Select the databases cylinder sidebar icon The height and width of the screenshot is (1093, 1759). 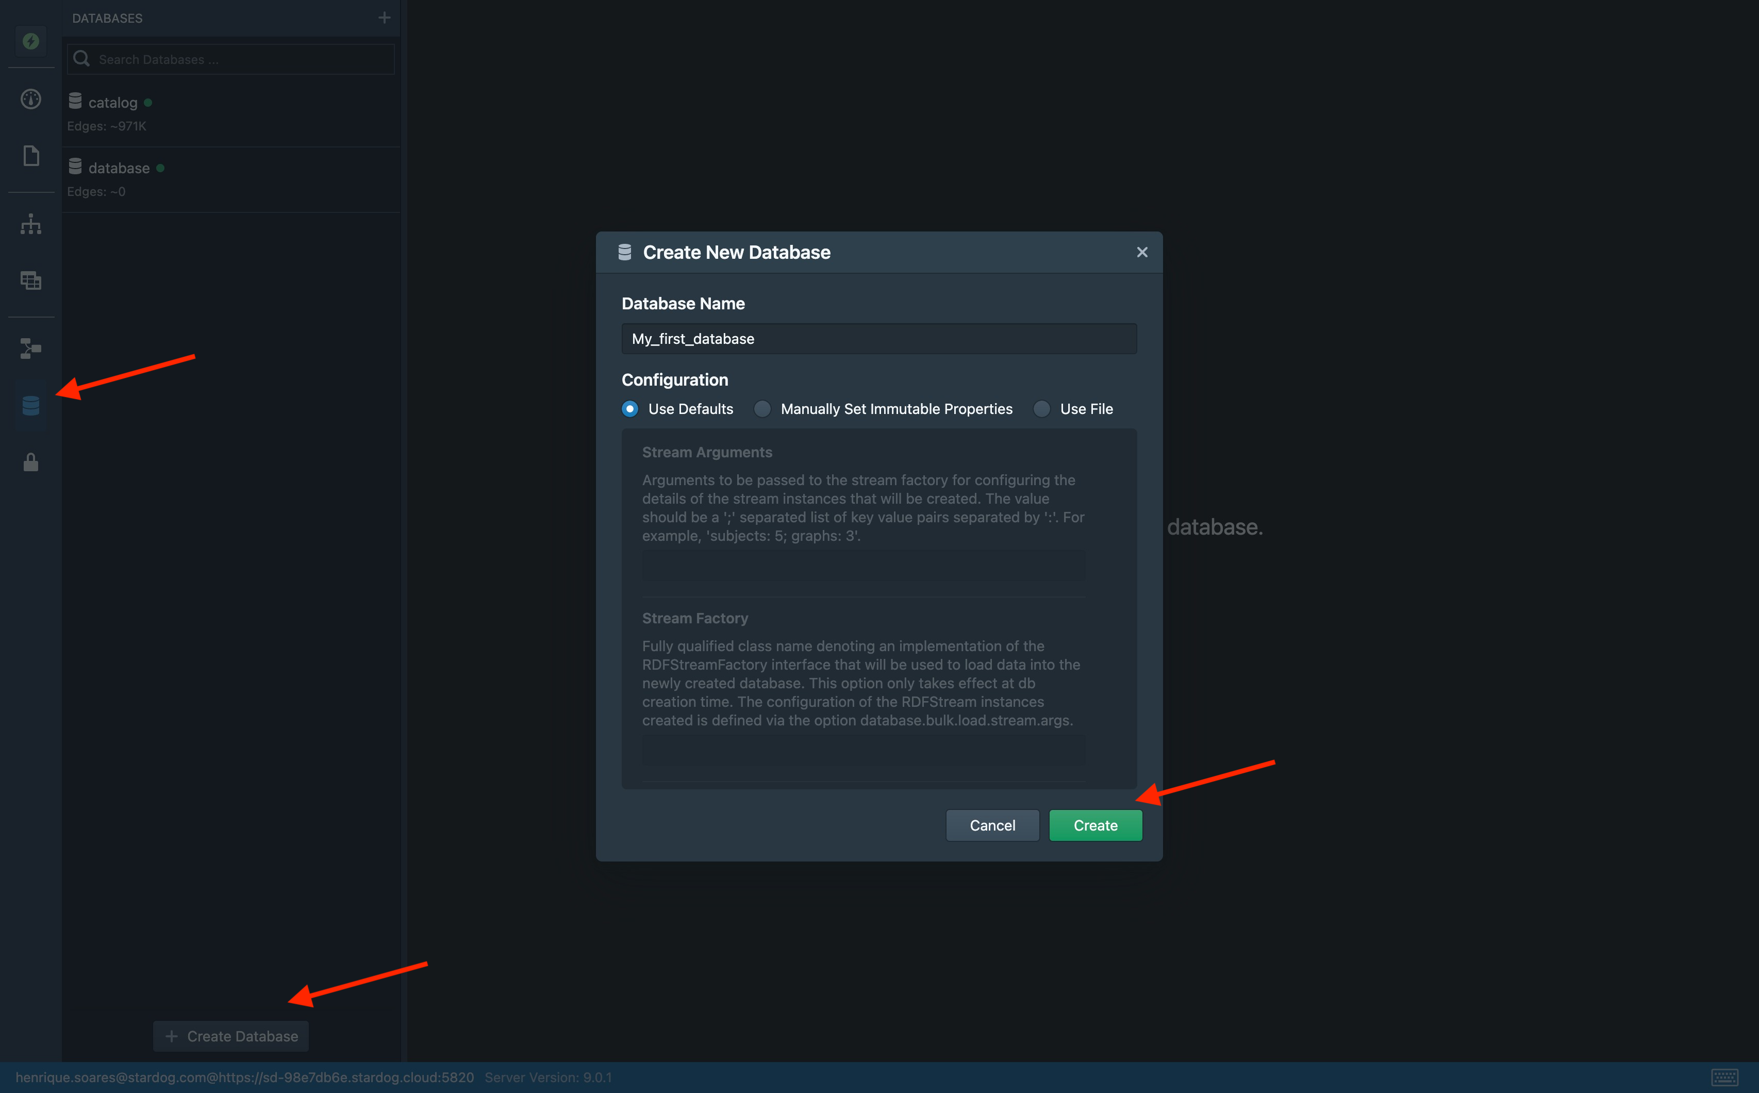(x=30, y=406)
